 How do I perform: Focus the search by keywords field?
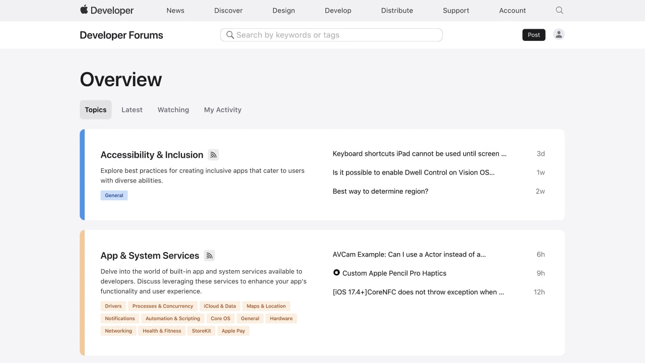331,35
